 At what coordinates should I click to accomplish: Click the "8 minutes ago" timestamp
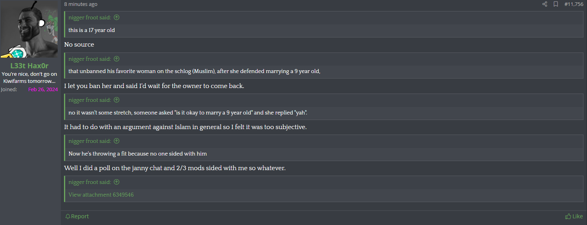[81, 4]
